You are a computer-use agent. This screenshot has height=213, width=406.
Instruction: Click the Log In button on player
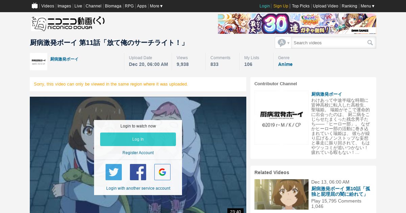[138, 139]
